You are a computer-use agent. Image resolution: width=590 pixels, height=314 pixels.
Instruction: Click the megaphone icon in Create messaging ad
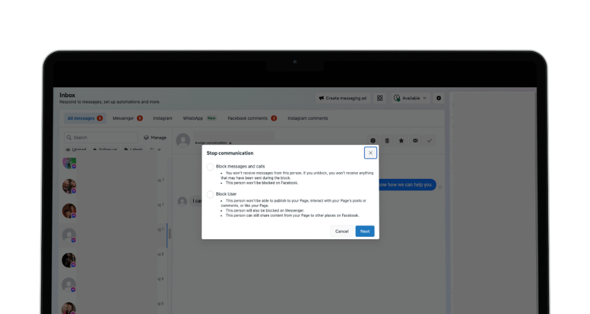pyautogui.click(x=321, y=98)
